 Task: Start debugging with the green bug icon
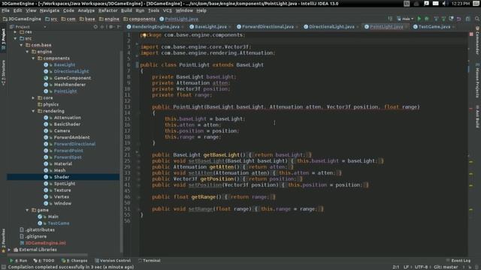coord(426,19)
